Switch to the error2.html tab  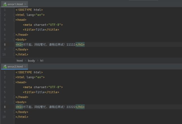click(15, 67)
